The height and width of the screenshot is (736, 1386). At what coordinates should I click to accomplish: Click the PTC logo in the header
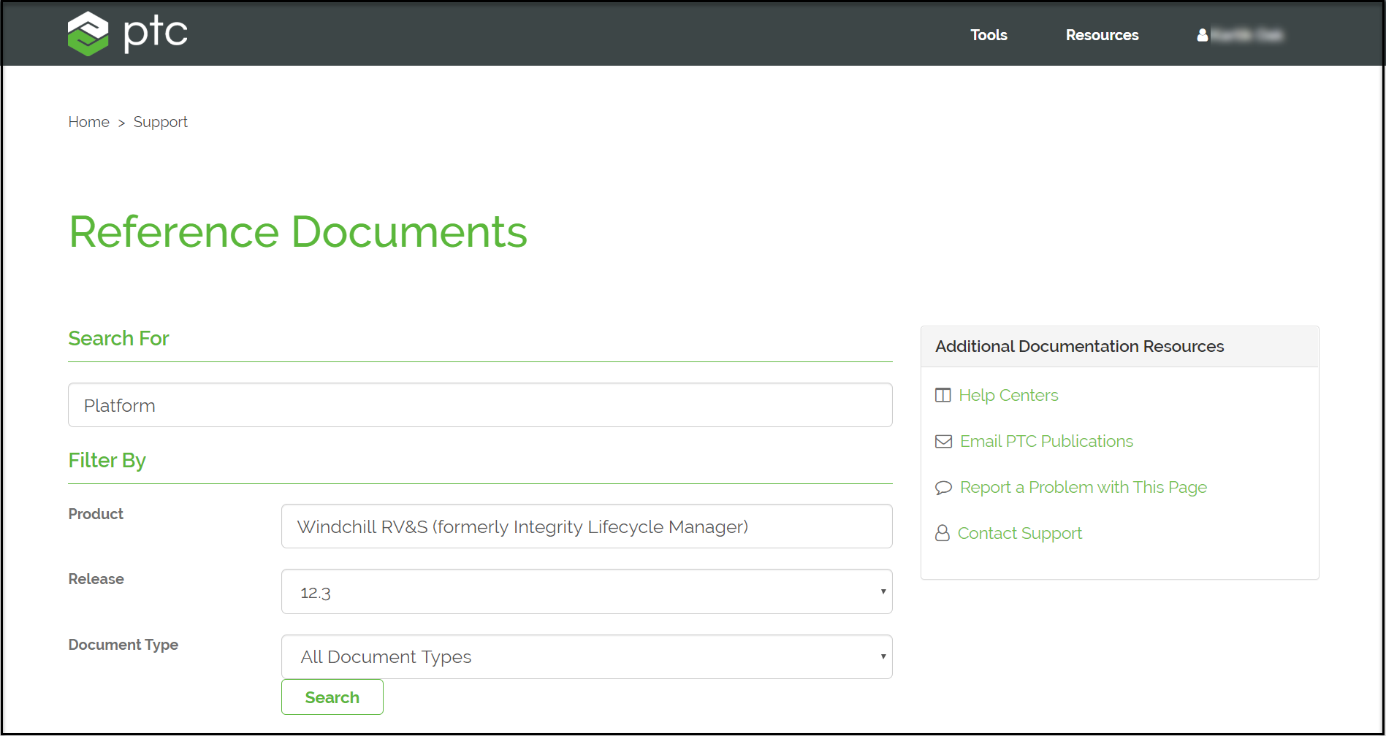[x=127, y=32]
